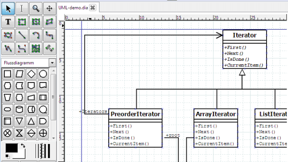Select the off-page connector shape
The height and width of the screenshot is (162, 288).
(x=31, y=86)
